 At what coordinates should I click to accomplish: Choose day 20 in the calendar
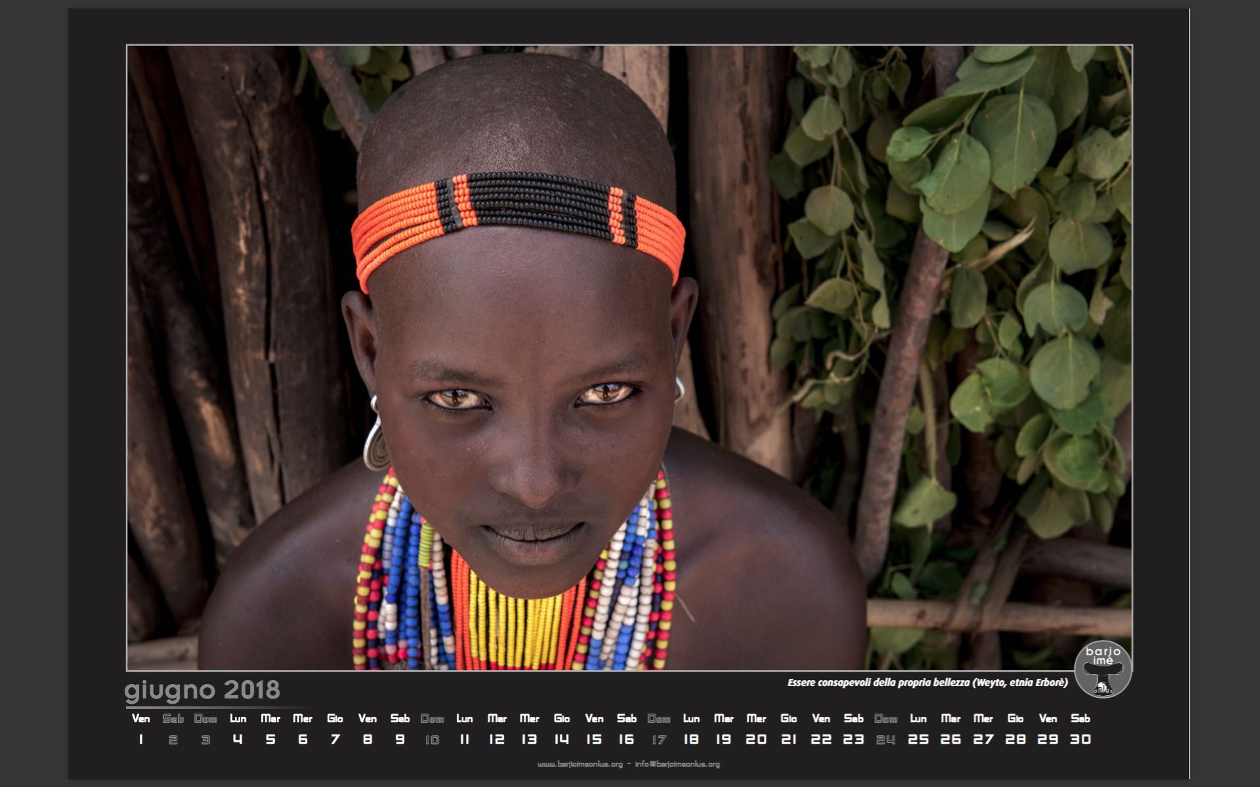point(756,739)
